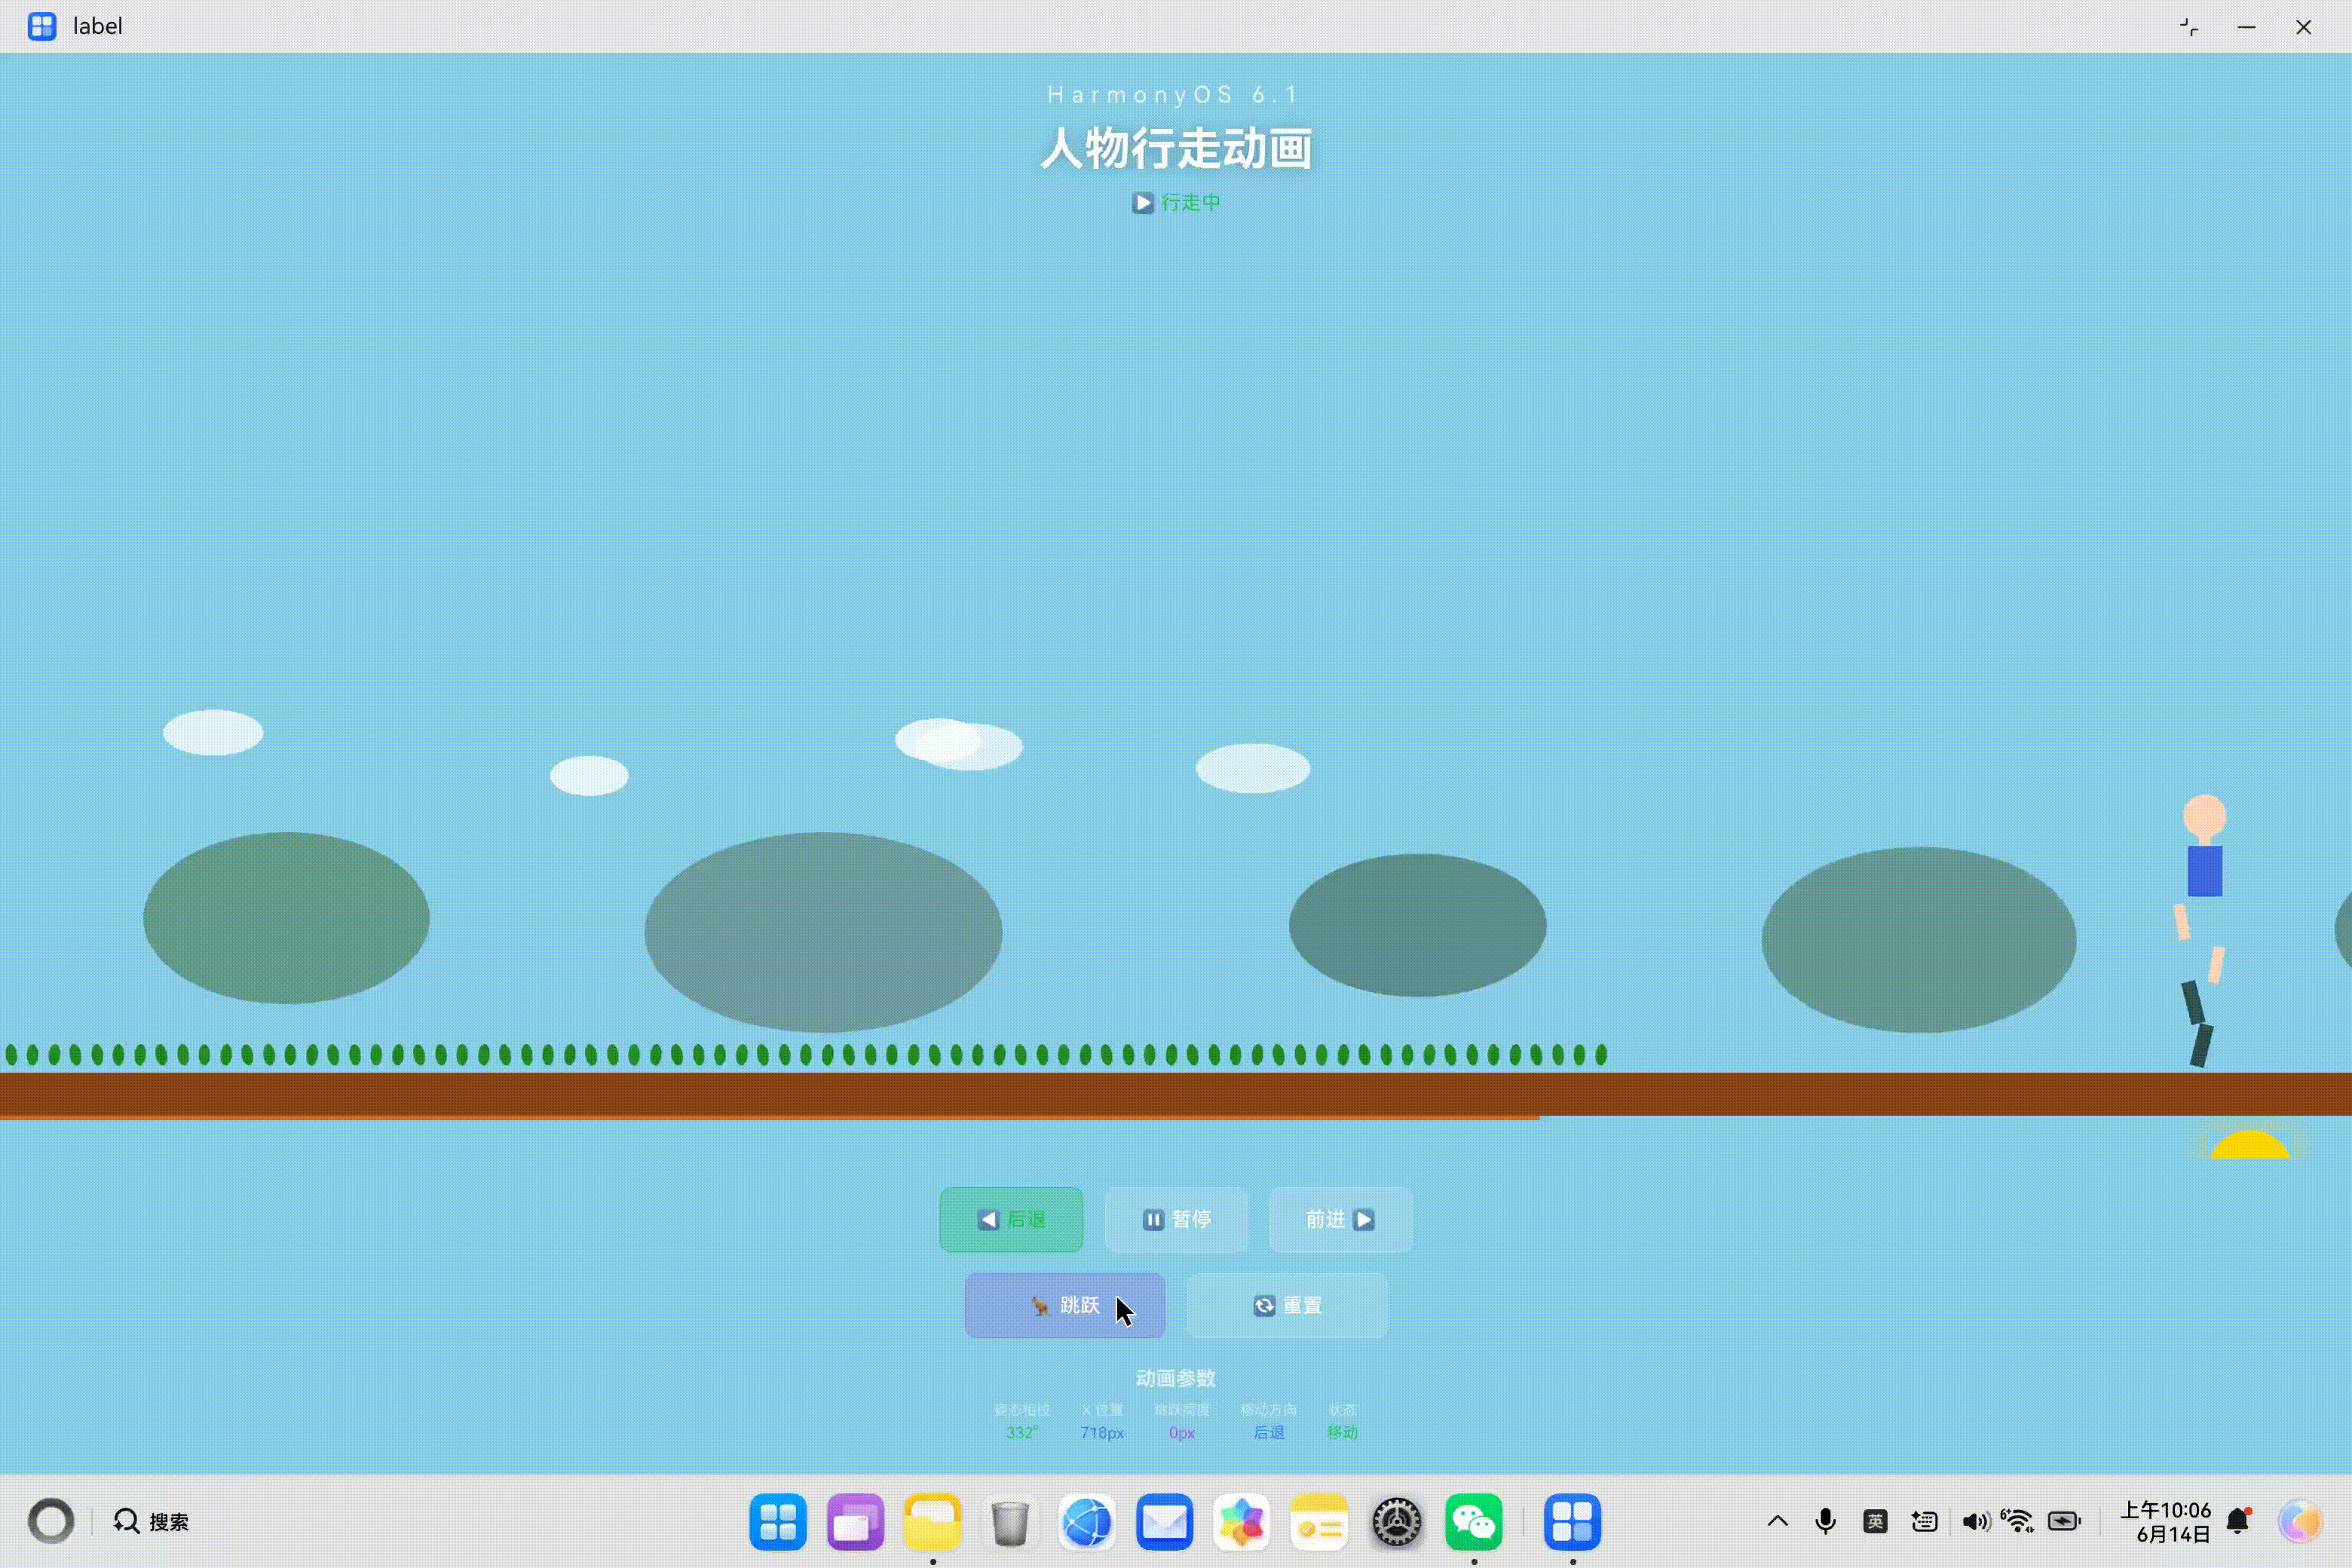Click the 后退 (backward) button
Viewport: 2352px width, 1568px height.
pos(1011,1219)
